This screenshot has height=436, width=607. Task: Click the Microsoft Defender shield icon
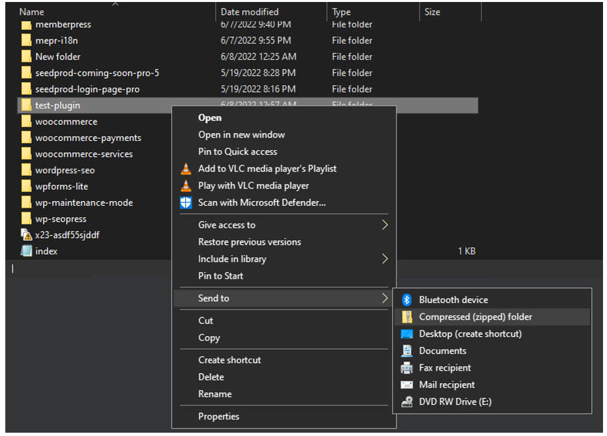[x=186, y=202]
